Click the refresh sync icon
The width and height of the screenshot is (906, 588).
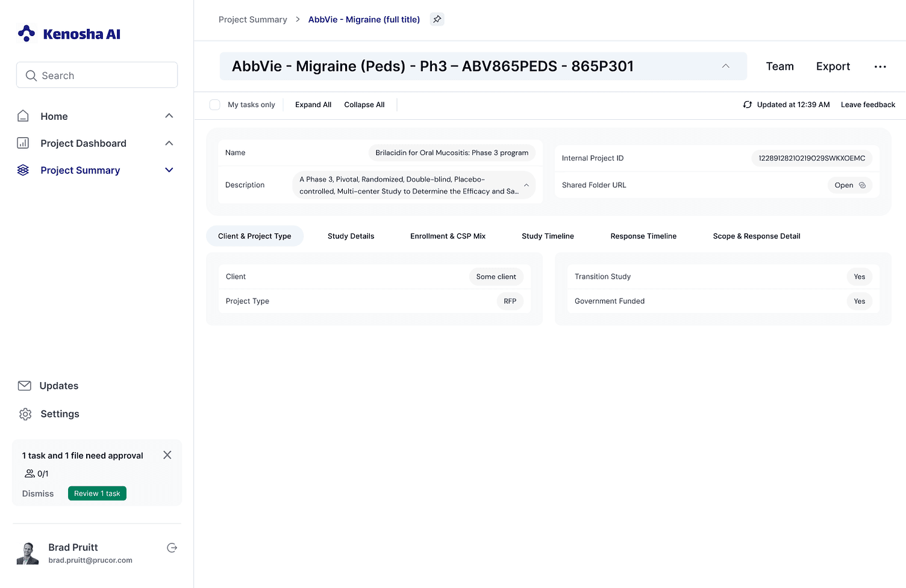point(748,105)
